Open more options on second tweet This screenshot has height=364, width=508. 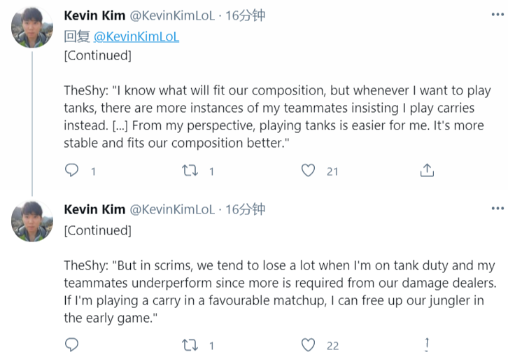(498, 209)
